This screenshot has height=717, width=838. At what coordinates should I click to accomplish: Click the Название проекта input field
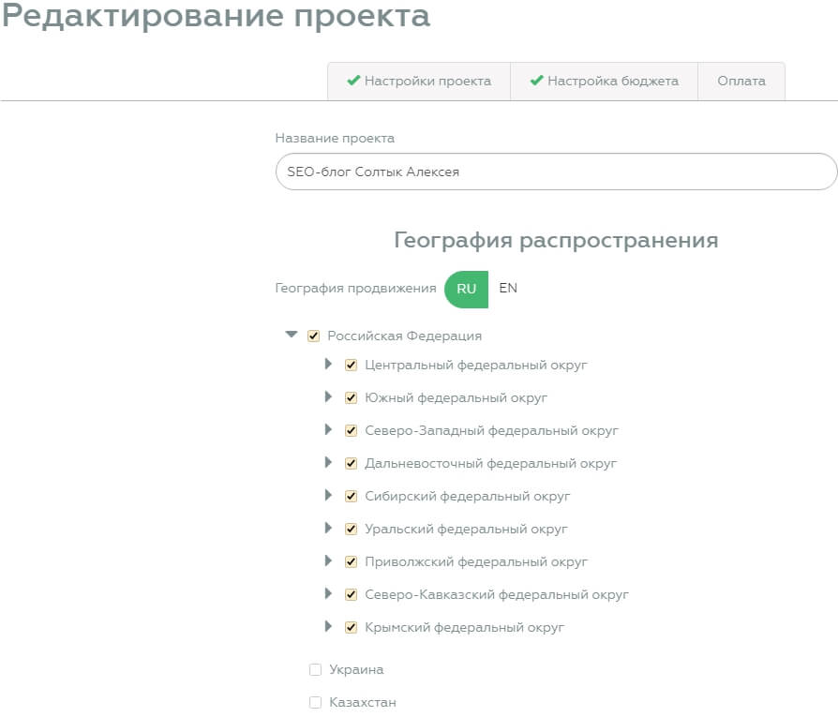[x=557, y=172]
